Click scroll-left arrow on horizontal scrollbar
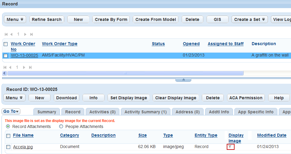This screenshot has width=291, height=154. click(5, 73)
